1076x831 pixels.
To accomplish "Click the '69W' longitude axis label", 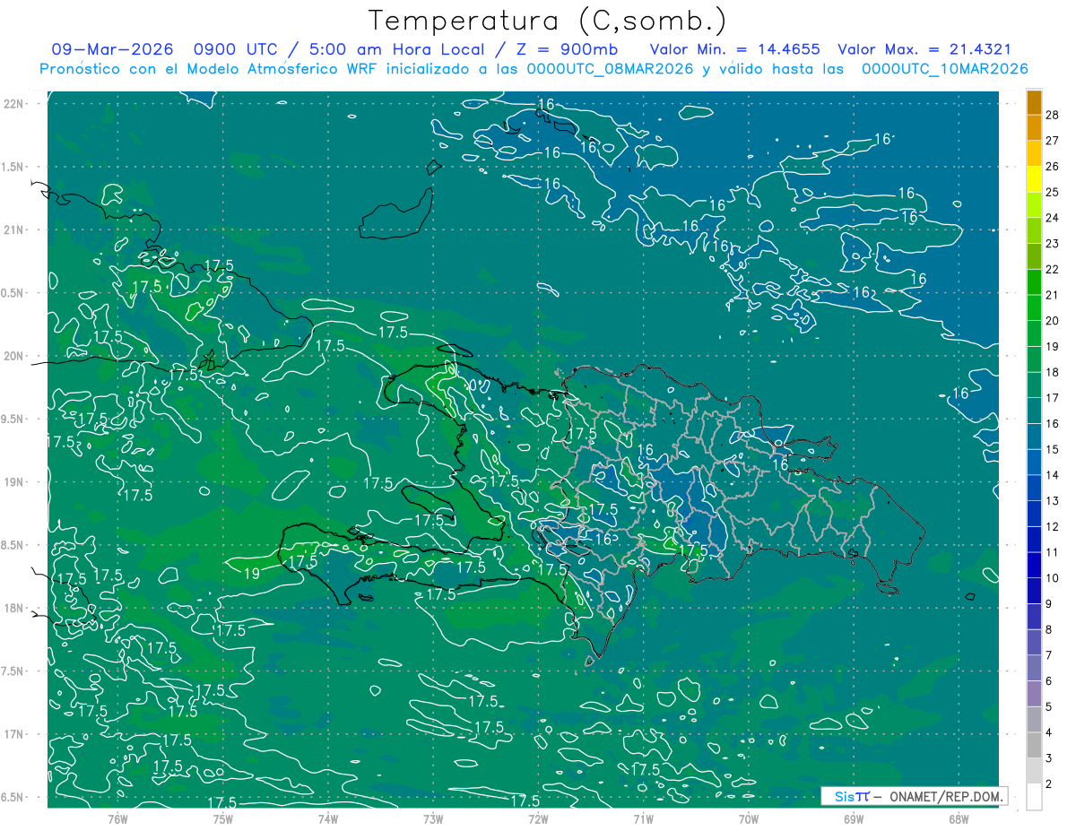I will [854, 819].
